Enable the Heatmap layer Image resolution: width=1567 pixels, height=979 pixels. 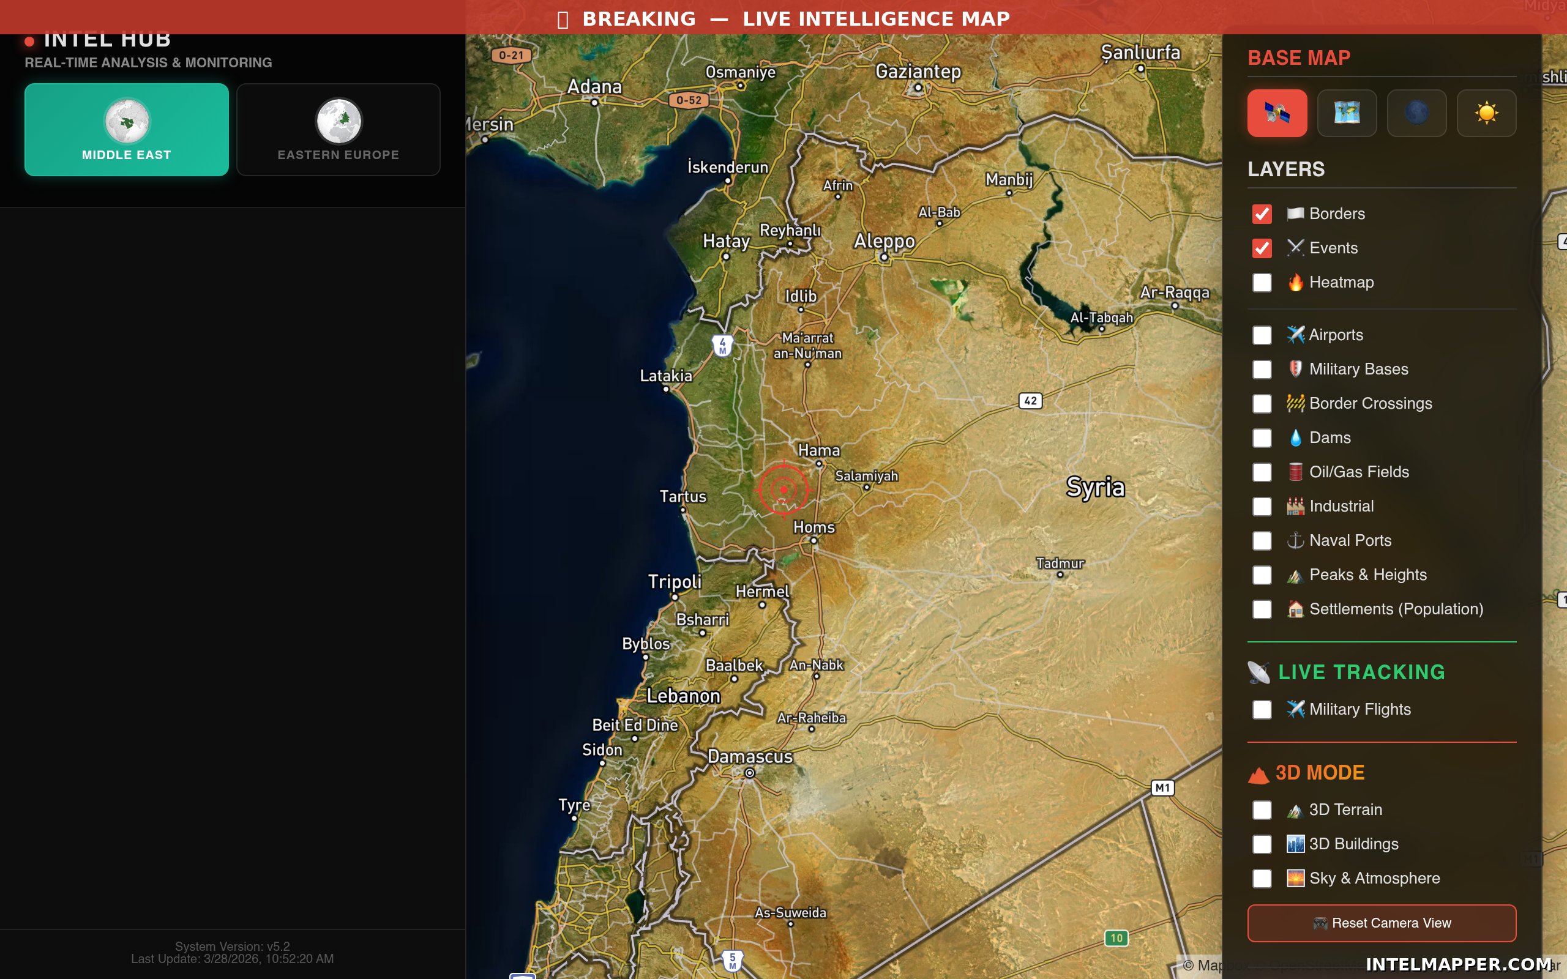pos(1262,283)
